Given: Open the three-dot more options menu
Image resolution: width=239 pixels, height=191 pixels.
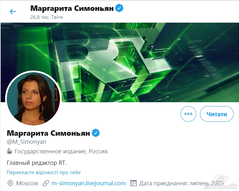Looking at the screenshot, I should point(188,114).
